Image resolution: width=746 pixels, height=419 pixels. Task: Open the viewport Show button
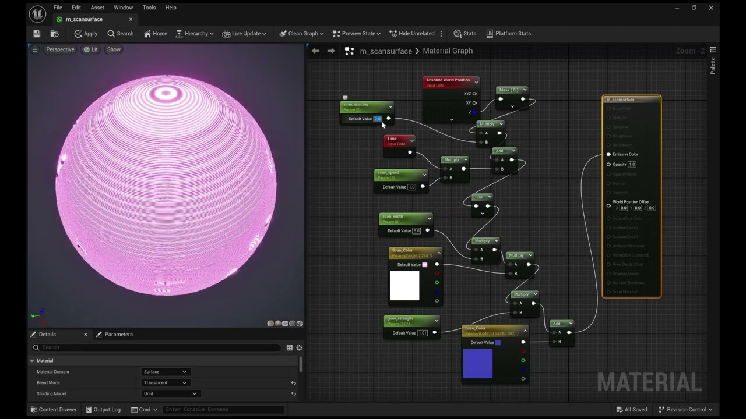[x=114, y=49]
